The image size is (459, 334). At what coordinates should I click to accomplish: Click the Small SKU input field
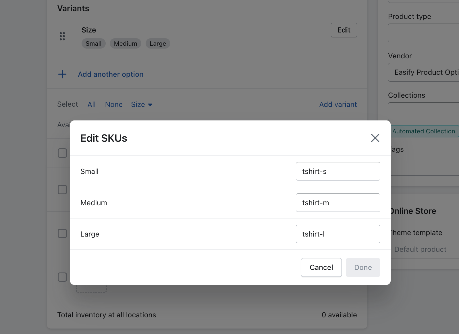coord(338,171)
